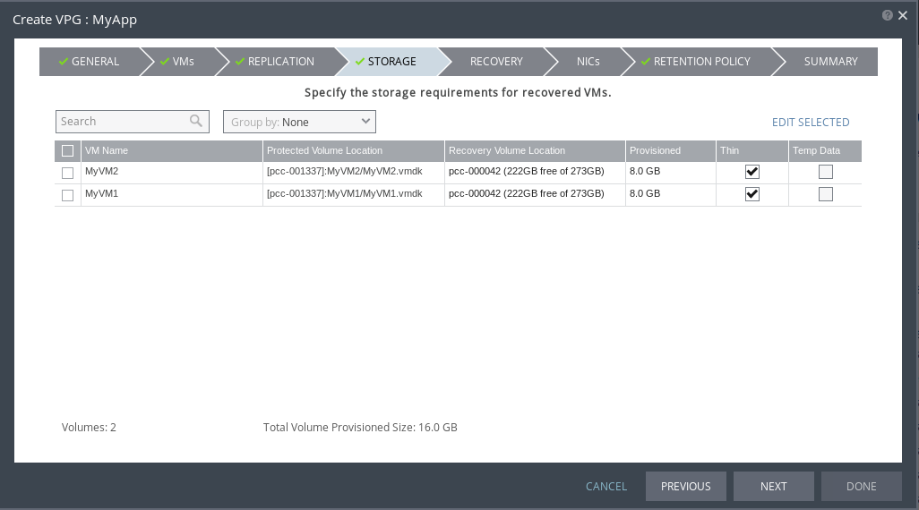Open the help question mark icon
The image size is (919, 510).
tap(887, 15)
